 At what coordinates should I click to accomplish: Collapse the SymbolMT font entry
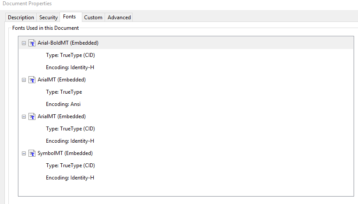pyautogui.click(x=24, y=154)
